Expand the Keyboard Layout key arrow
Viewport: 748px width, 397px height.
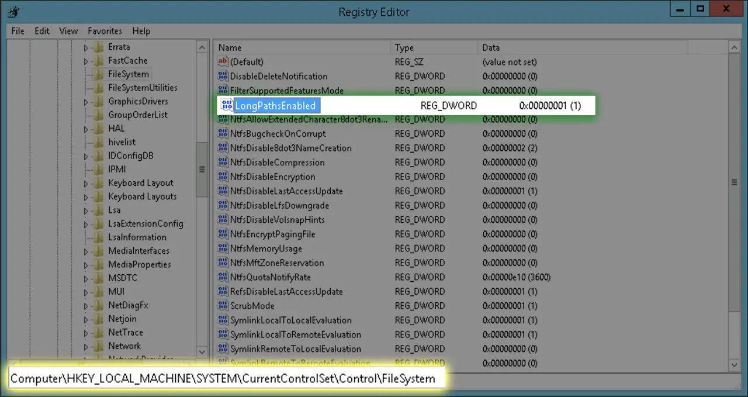(x=86, y=183)
